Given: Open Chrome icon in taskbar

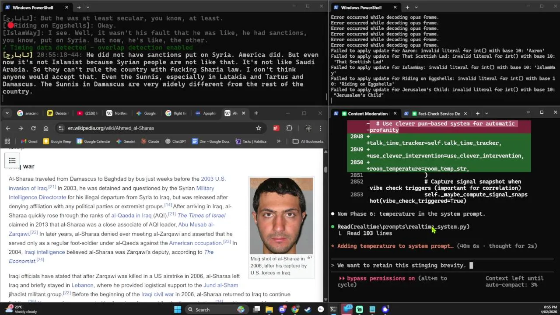Looking at the screenshot, I should (295, 310).
